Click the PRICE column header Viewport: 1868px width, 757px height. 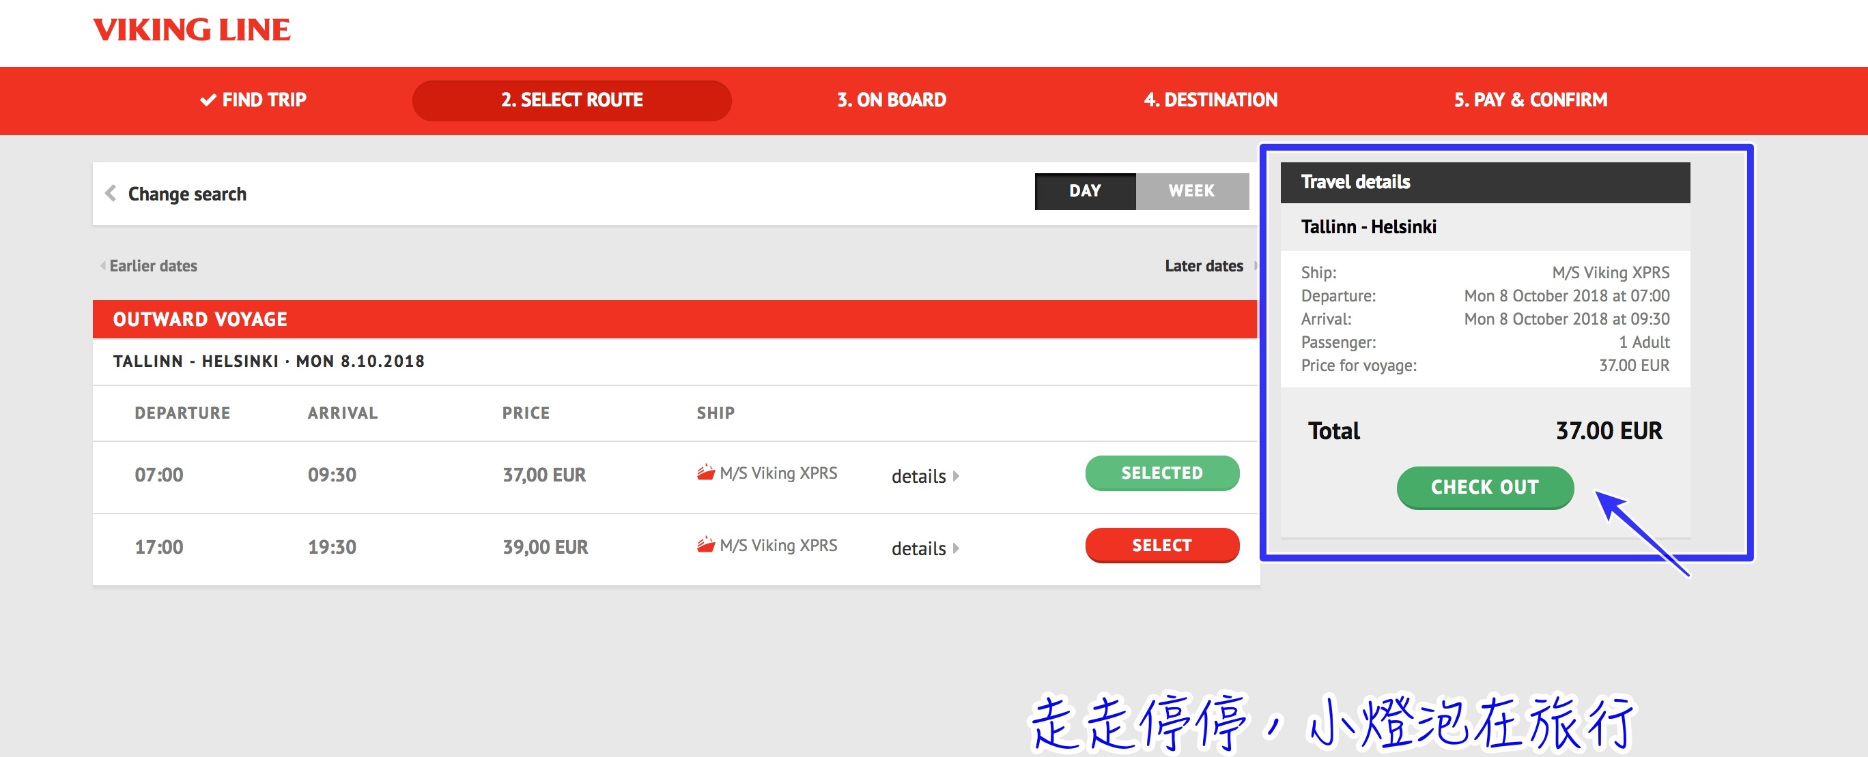526,413
